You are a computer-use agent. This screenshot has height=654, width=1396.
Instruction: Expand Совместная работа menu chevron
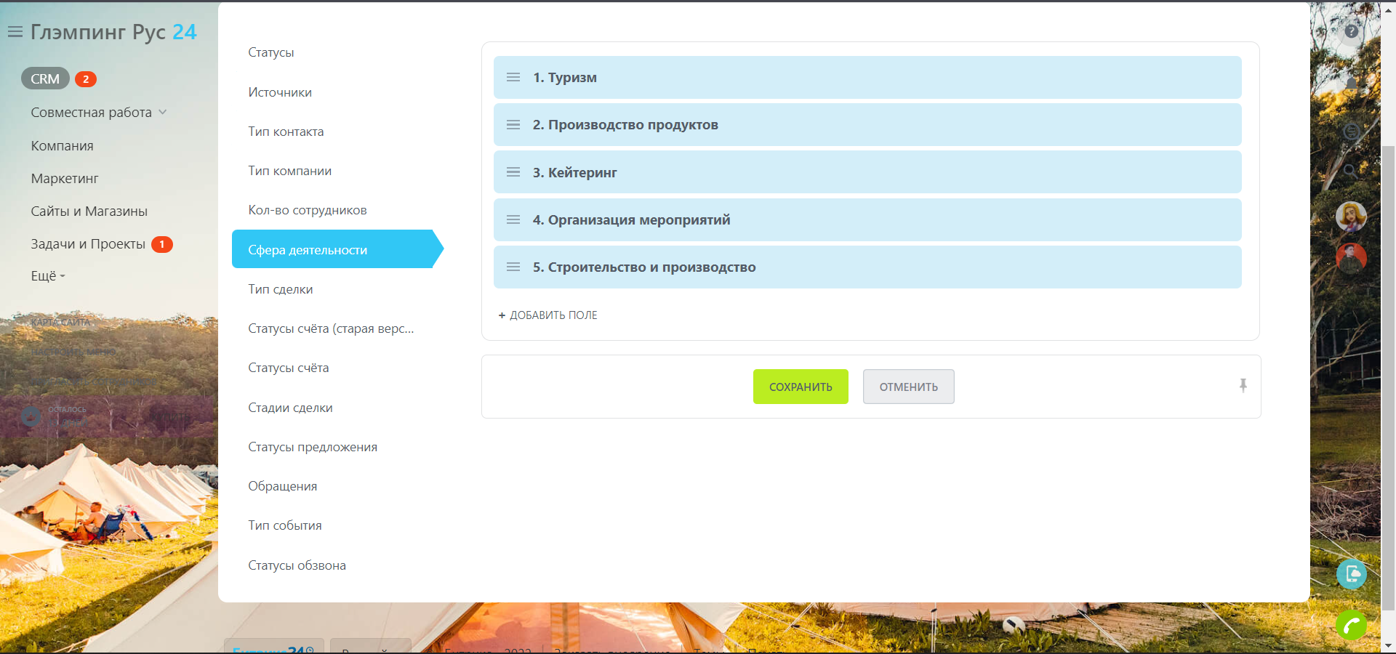(163, 112)
